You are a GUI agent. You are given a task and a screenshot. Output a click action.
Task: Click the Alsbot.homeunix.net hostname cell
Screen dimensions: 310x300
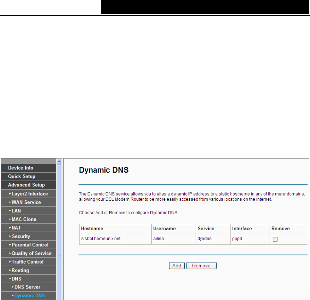pos(115,239)
